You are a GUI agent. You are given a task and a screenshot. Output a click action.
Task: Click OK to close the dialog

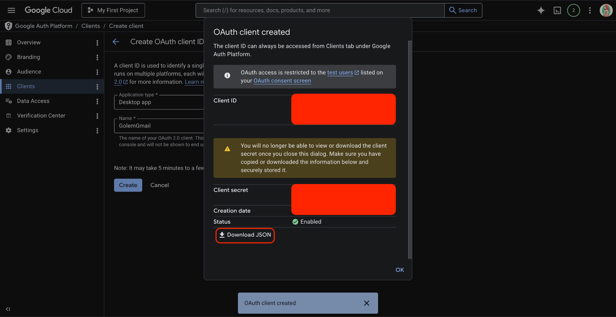400,270
